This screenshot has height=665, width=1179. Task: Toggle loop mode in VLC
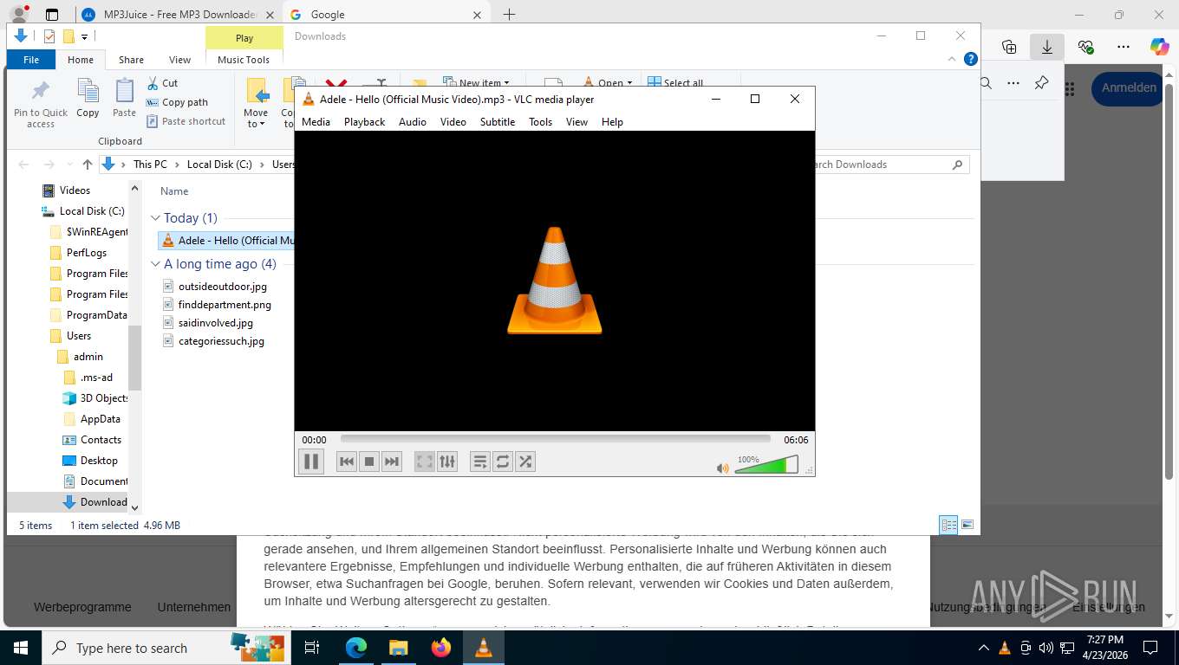(503, 462)
